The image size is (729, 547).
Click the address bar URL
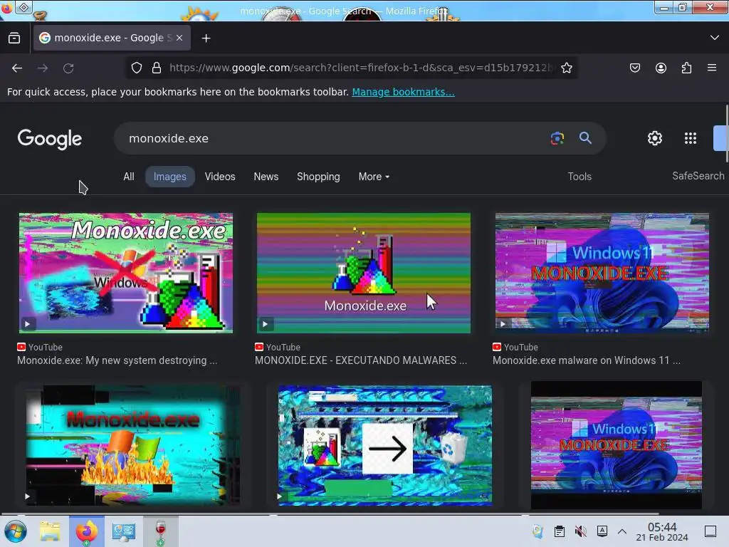tap(361, 68)
